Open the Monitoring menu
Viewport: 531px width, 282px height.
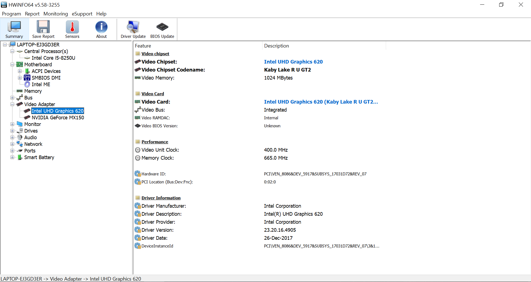point(56,14)
